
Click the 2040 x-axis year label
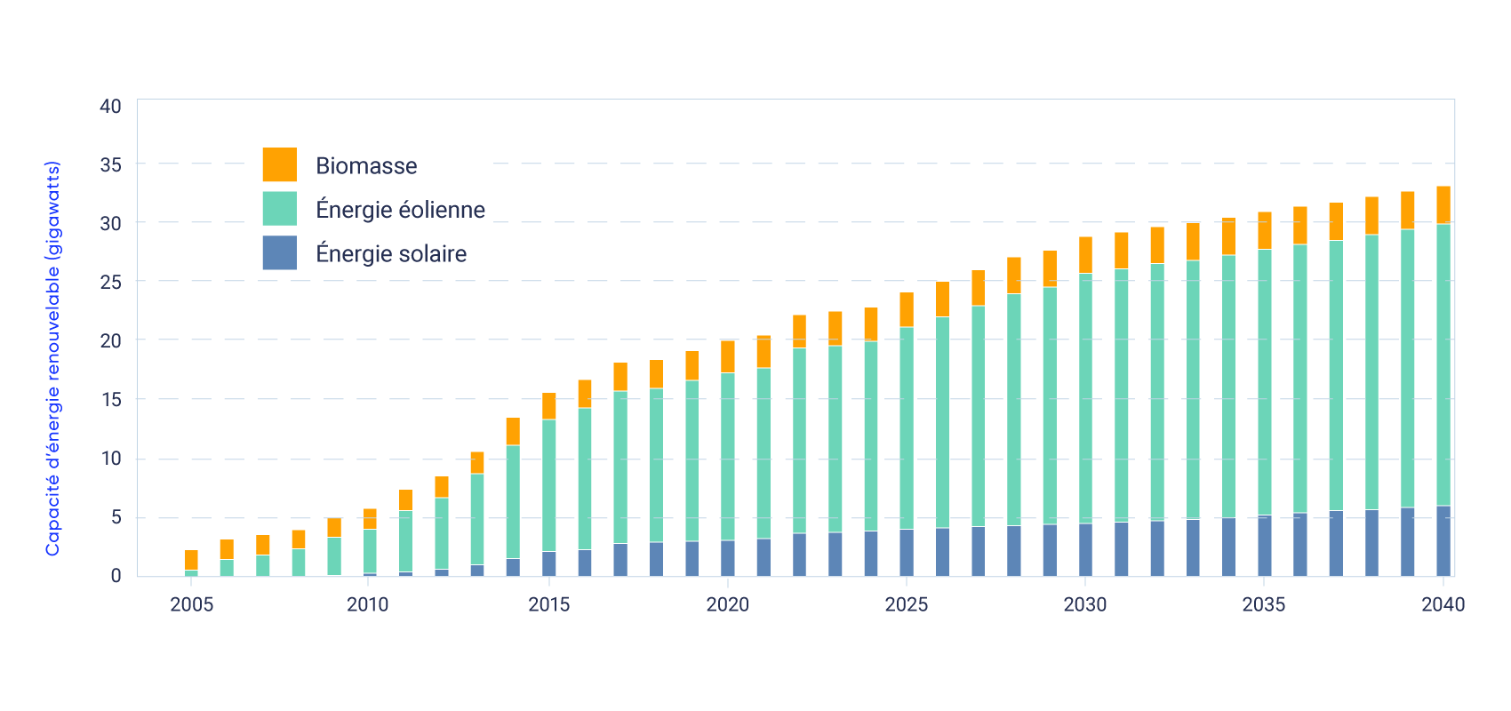1443,604
